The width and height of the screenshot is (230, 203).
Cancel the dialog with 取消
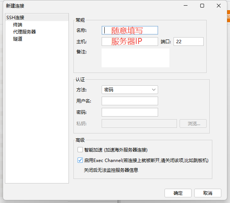tap(207, 193)
